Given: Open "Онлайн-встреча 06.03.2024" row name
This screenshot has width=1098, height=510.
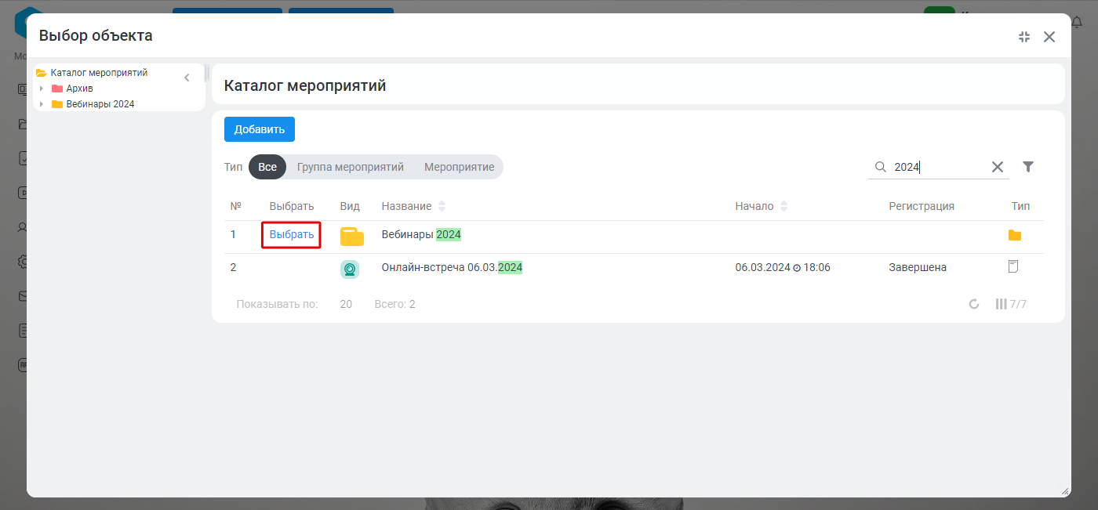Looking at the screenshot, I should tap(452, 267).
